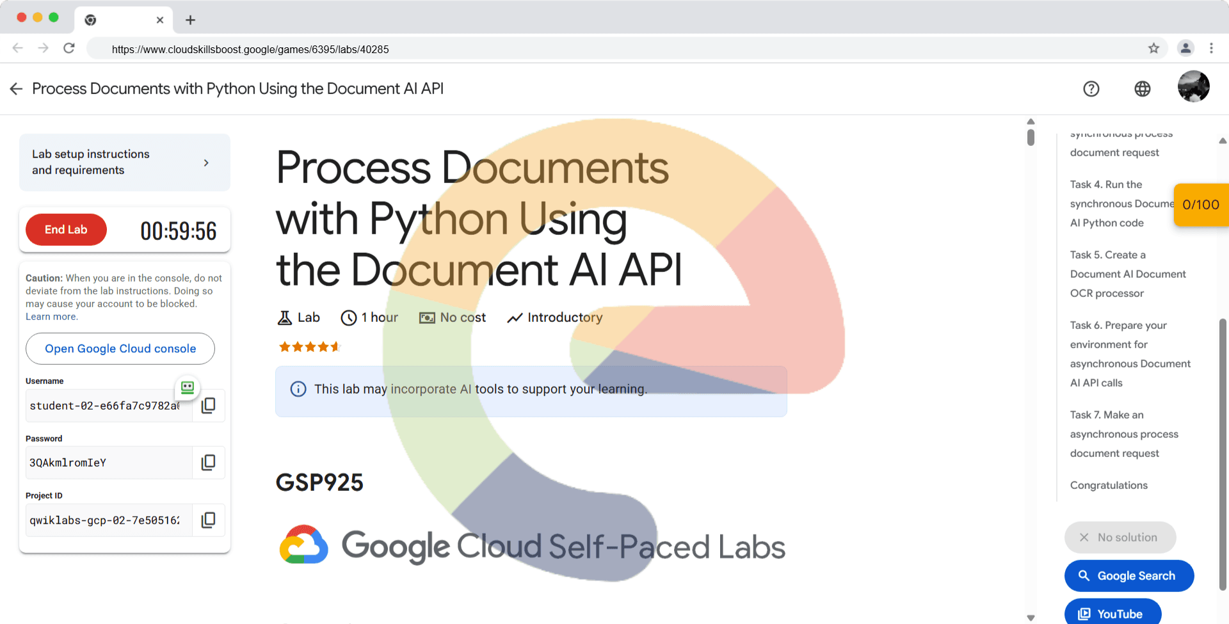
Task: Copy the username to clipboard
Action: (x=208, y=406)
